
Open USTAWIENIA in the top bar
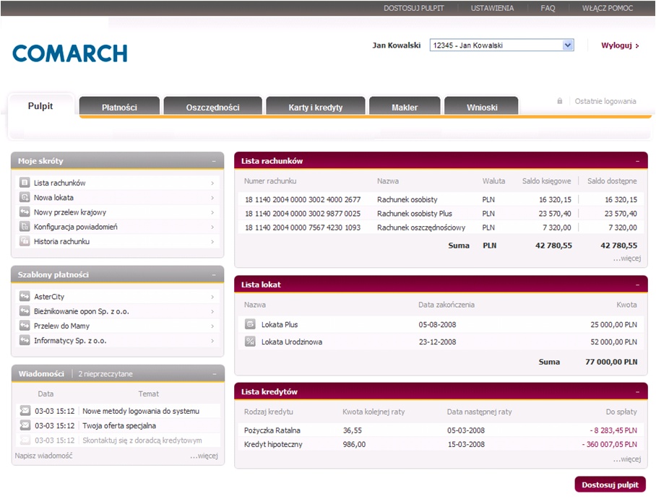point(492,8)
